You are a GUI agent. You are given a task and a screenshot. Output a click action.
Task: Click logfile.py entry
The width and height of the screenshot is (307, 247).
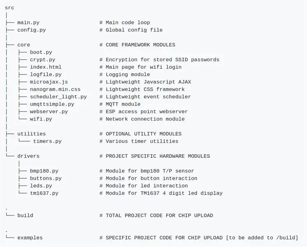46,75
